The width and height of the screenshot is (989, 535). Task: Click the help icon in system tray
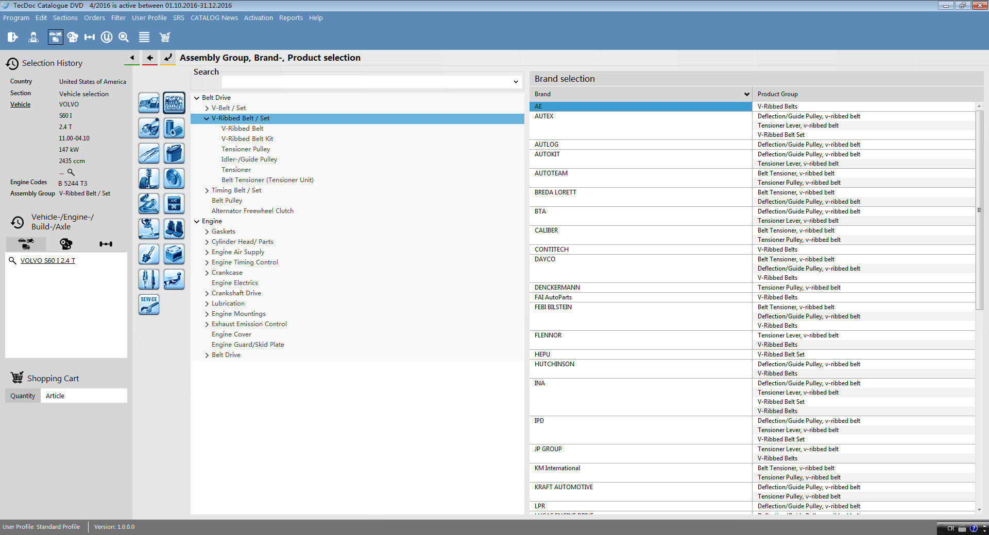[973, 528]
